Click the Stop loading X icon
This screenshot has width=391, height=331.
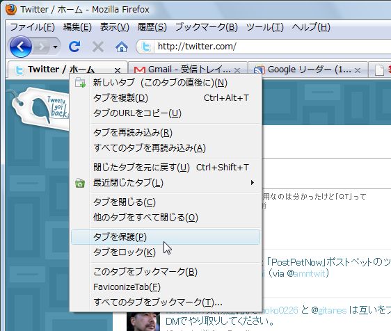[x=97, y=47]
